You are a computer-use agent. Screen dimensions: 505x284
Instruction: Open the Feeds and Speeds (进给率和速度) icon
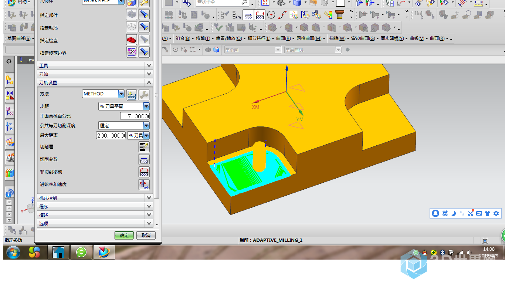[x=144, y=185]
